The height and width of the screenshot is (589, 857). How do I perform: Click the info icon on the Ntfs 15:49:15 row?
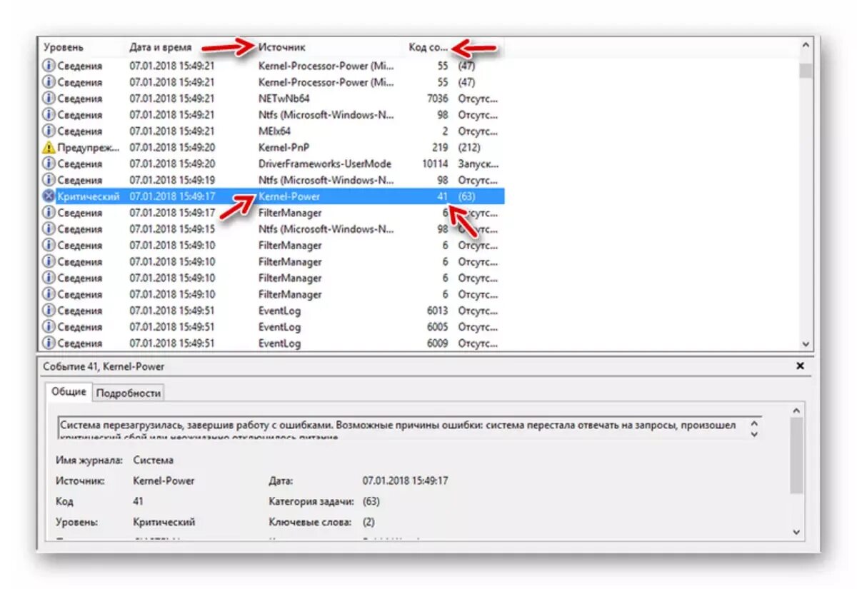[x=49, y=229]
